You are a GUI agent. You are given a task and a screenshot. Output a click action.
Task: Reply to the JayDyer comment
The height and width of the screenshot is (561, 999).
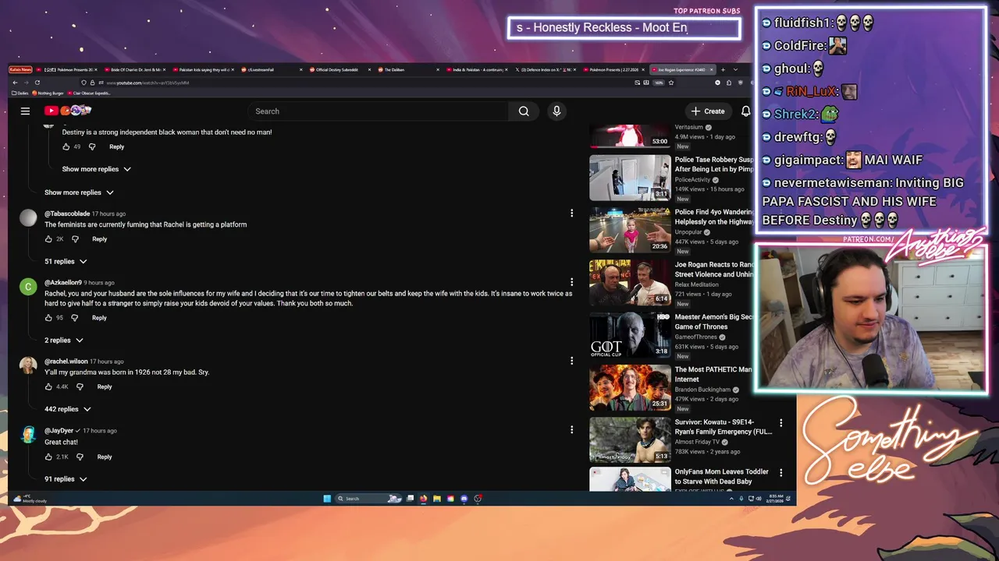point(105,457)
